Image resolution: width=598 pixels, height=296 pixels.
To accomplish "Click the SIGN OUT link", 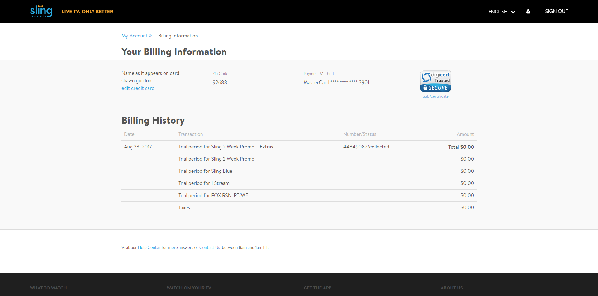I will (556, 11).
